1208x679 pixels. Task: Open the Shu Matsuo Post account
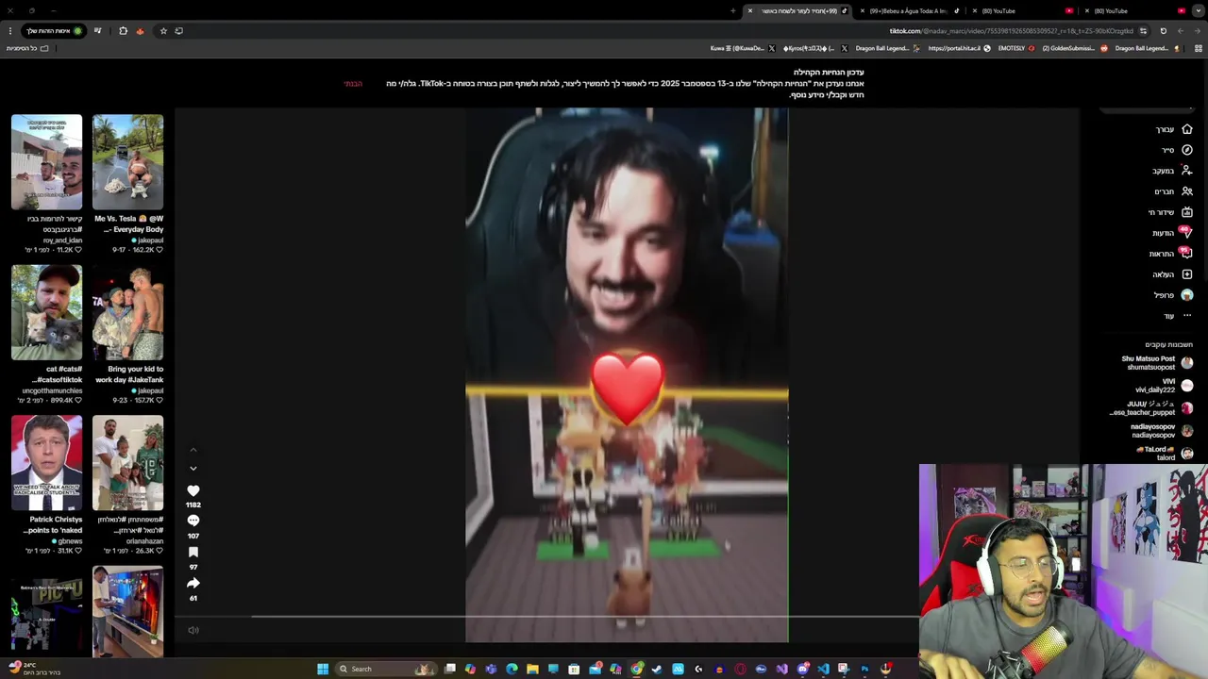[x=1156, y=363]
